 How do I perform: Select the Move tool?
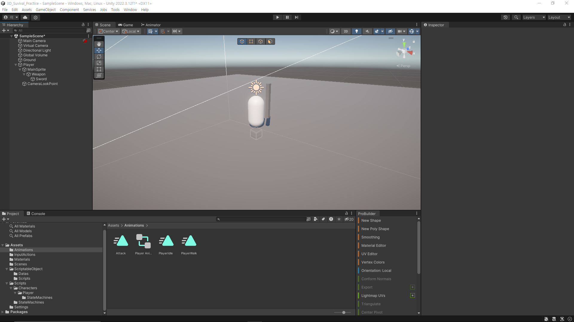click(x=99, y=50)
